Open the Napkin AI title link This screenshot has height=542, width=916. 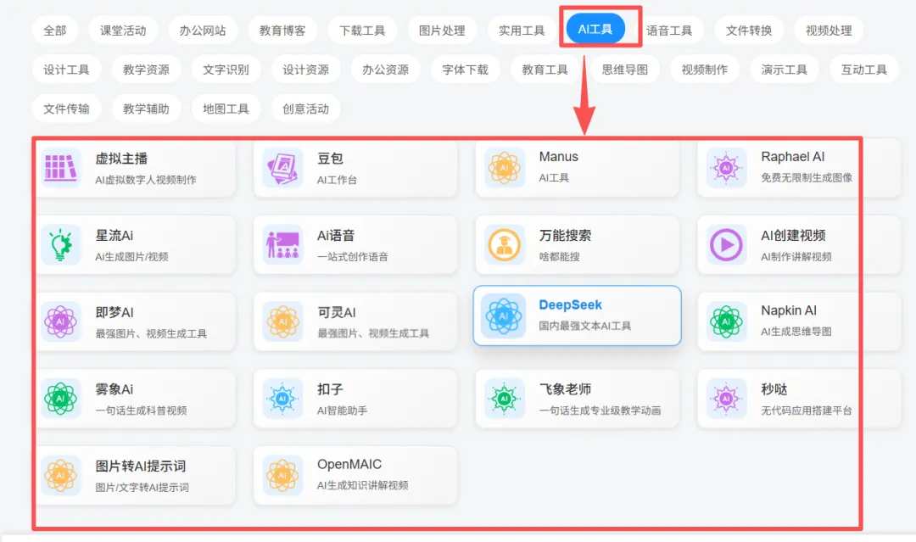pos(789,310)
